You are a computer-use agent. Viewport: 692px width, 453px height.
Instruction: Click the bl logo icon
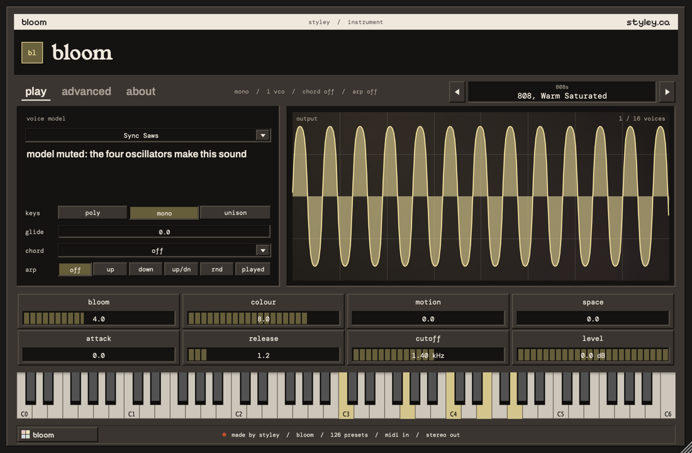[x=32, y=53]
